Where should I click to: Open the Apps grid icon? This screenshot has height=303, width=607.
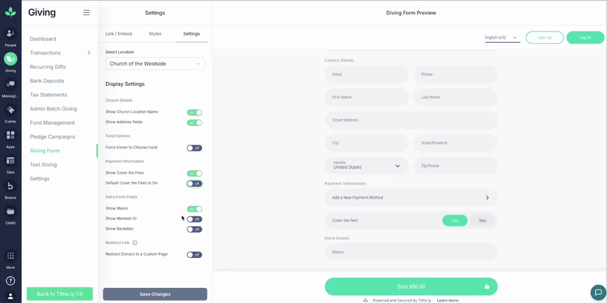point(10,136)
